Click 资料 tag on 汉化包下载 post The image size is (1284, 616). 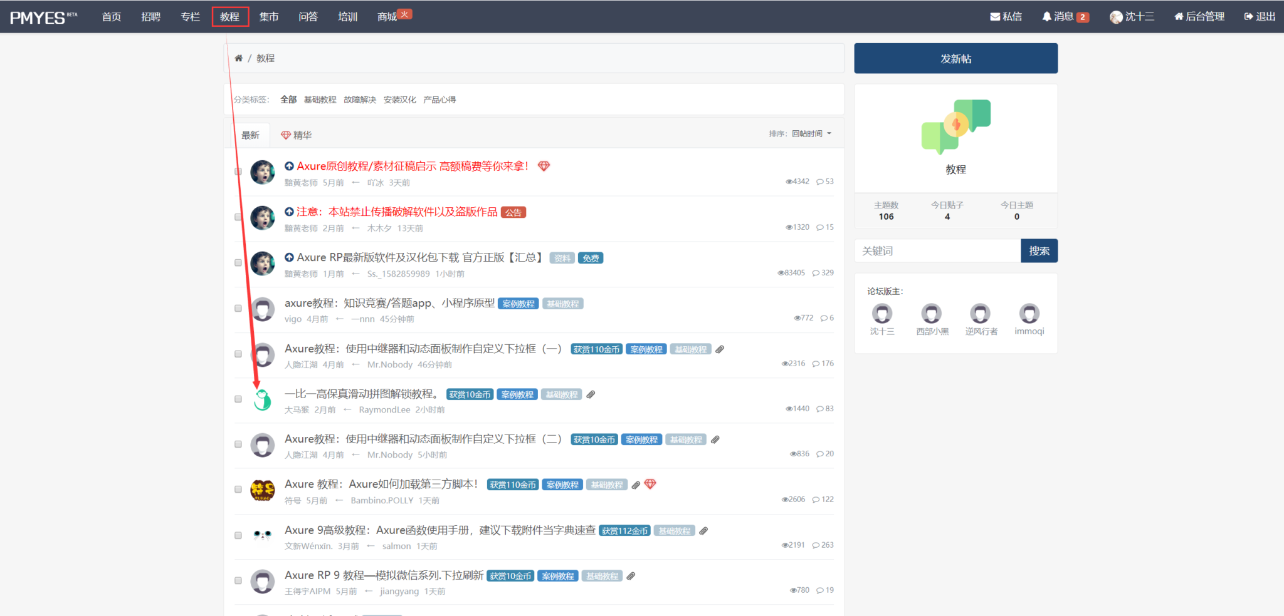(x=562, y=258)
